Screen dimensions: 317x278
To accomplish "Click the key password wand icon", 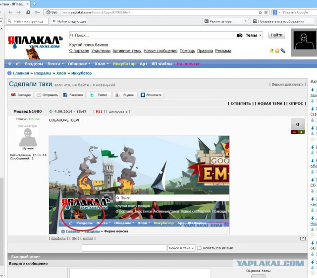I will pos(37,12).
